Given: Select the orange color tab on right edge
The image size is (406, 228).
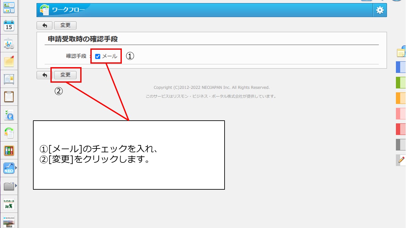Looking at the screenshot, I should [401, 98].
